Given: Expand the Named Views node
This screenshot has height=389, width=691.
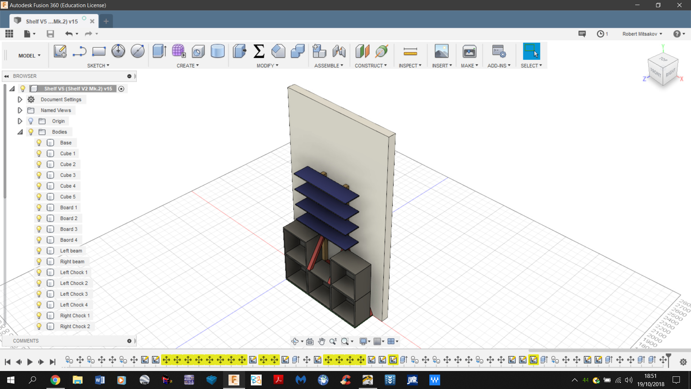Looking at the screenshot, I should tap(20, 110).
